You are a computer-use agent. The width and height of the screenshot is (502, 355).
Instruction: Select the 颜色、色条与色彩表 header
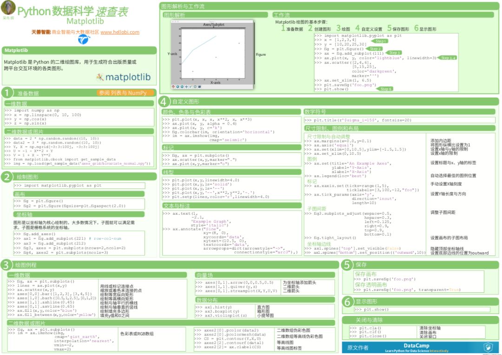coord(232,112)
